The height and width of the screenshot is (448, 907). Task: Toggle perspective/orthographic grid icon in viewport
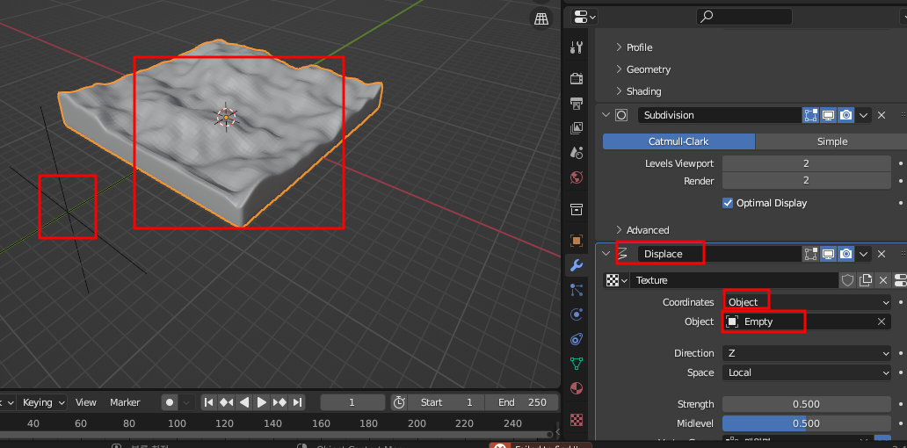(x=541, y=18)
